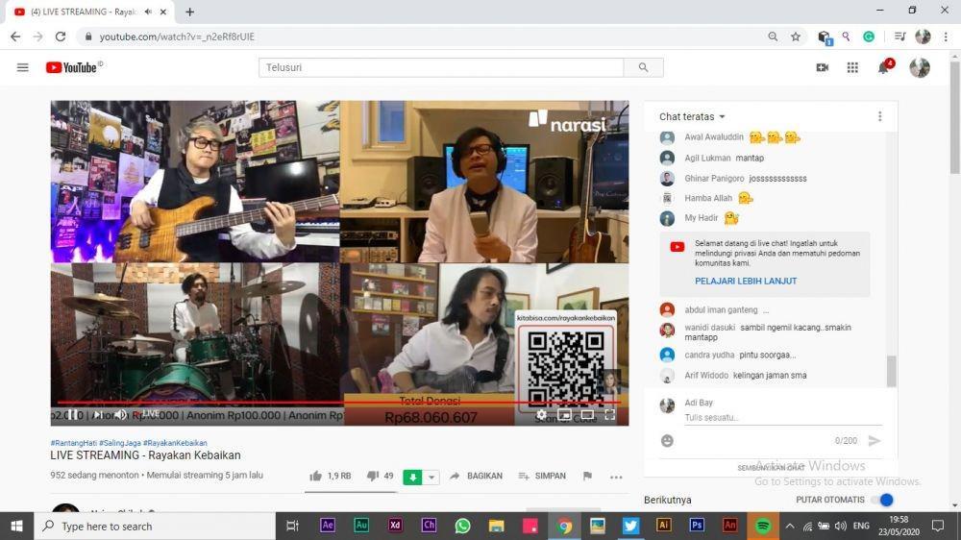Go back in browser history
The width and height of the screenshot is (961, 540).
[15, 37]
